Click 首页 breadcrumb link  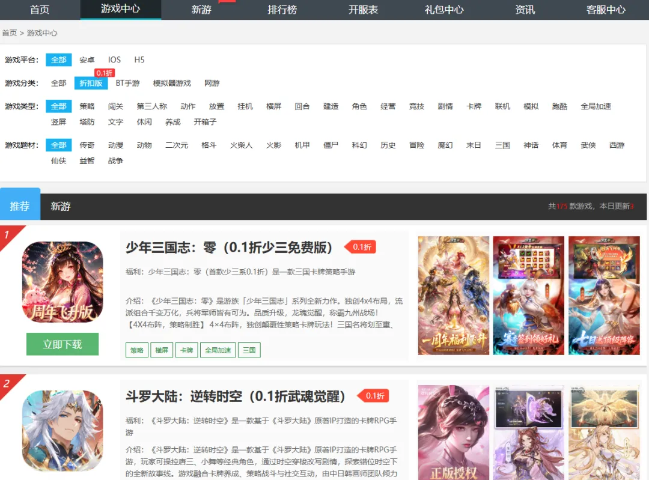10,33
